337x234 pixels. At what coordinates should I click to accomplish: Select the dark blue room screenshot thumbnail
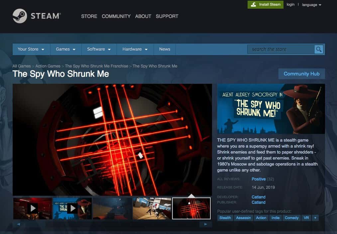112,208
